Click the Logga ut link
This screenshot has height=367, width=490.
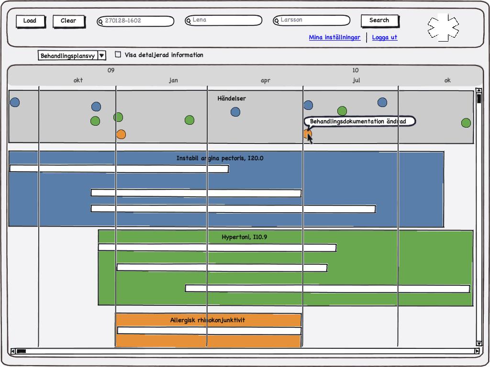tap(384, 37)
